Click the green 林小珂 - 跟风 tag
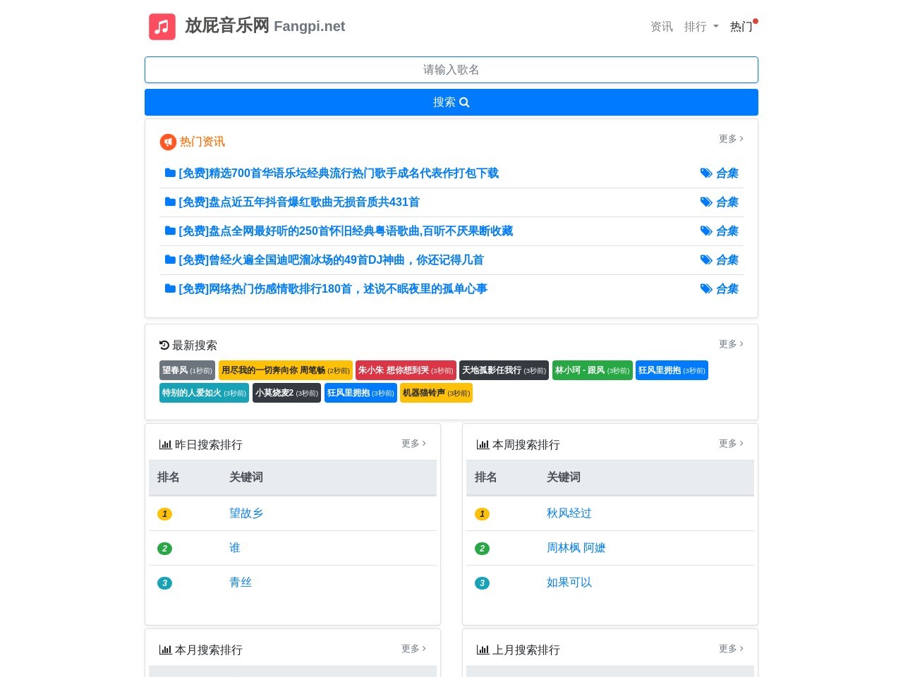The height and width of the screenshot is (677, 903). 592,370
